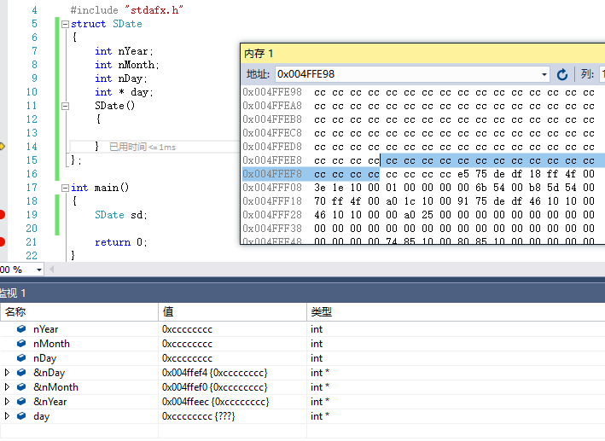The image size is (605, 441).
Task: Collapse the struct SDate code block
Action: click(65, 24)
